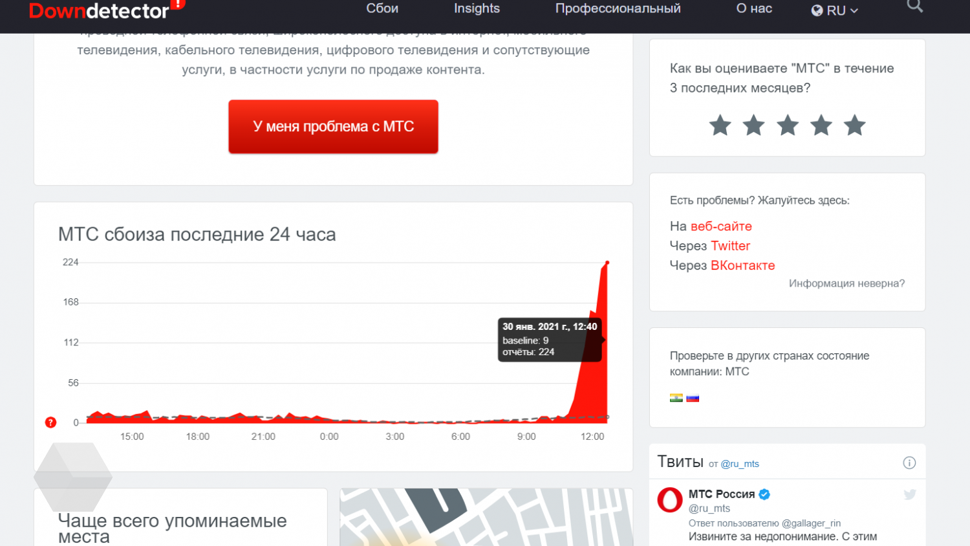Follow the ВКонтакте complaint link
The width and height of the screenshot is (970, 546).
point(742,265)
